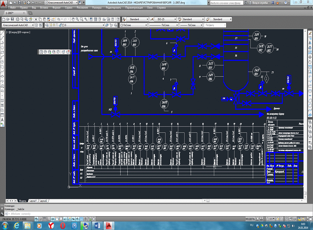Toggle the МОДЕЛЬ space button

(x=250, y=219)
